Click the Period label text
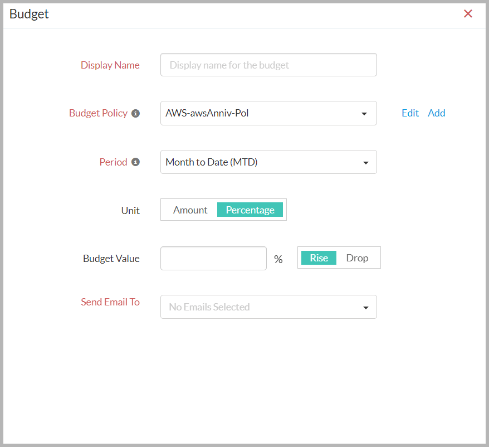 point(113,162)
